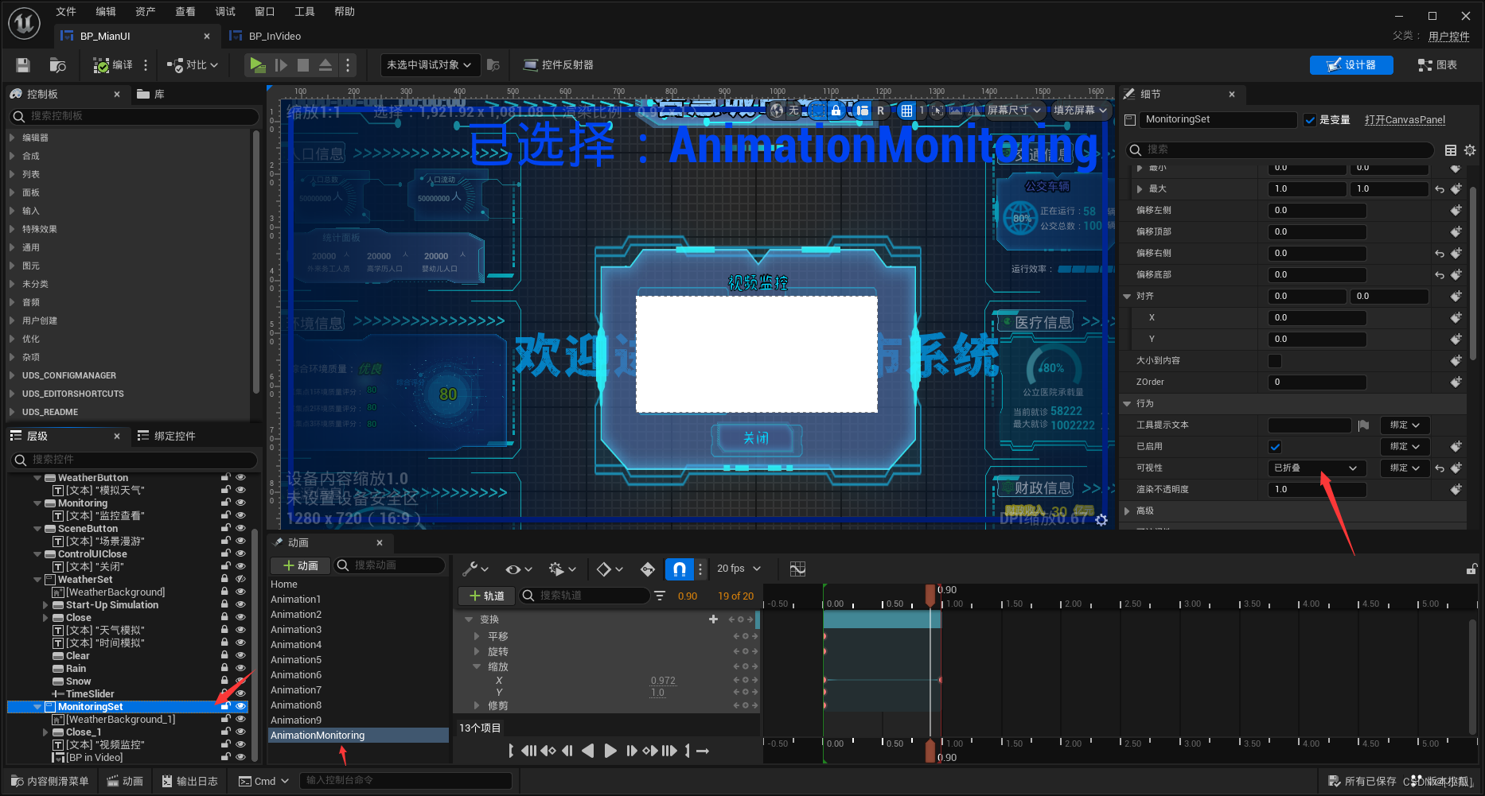Click viewport DPI settings gear icon
This screenshot has width=1485, height=796.
1101,519
